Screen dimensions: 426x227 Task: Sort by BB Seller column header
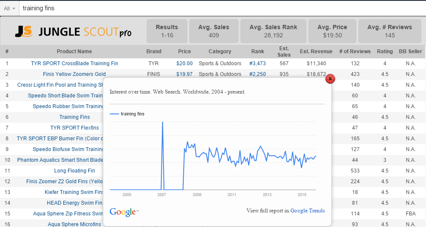coord(410,51)
